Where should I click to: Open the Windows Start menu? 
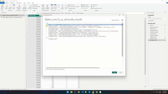pyautogui.click(x=68, y=92)
